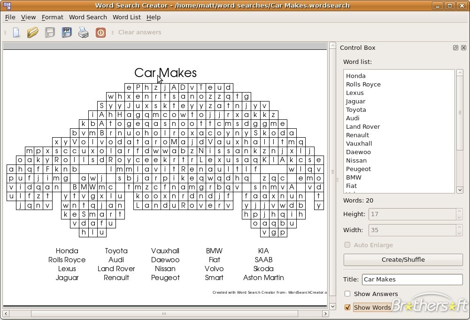Click the toolbar drag handle at left
The height and width of the screenshot is (320, 470).
pyautogui.click(x=5, y=32)
